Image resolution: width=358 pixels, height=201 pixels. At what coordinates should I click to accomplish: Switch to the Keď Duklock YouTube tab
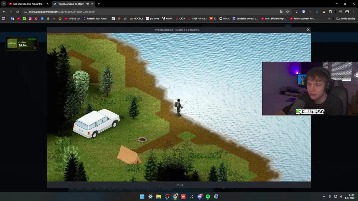click(x=29, y=4)
